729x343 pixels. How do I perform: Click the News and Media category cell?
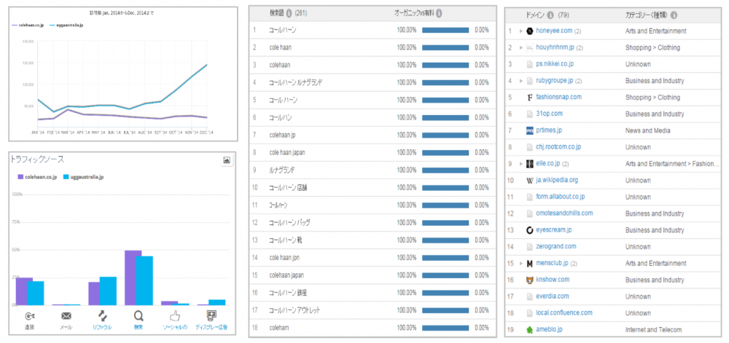[647, 130]
